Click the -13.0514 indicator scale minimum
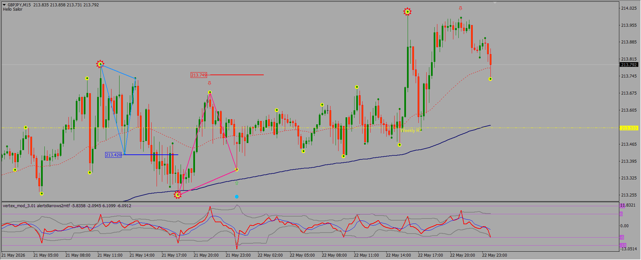 pyautogui.click(x=629, y=249)
